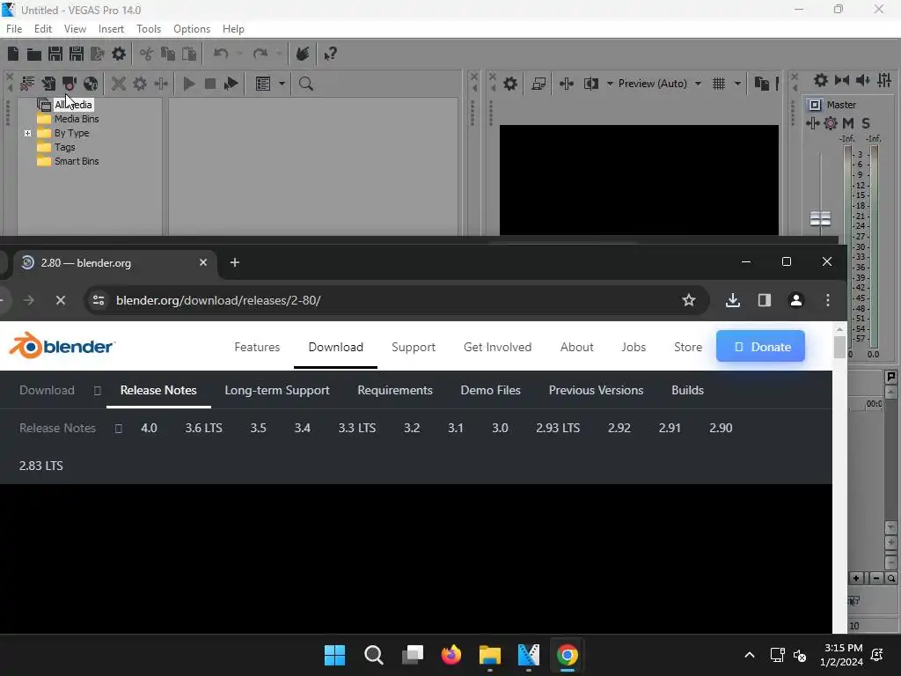Image resolution: width=901 pixels, height=676 pixels.
Task: Click the Chrome address bar URL
Action: click(x=218, y=300)
